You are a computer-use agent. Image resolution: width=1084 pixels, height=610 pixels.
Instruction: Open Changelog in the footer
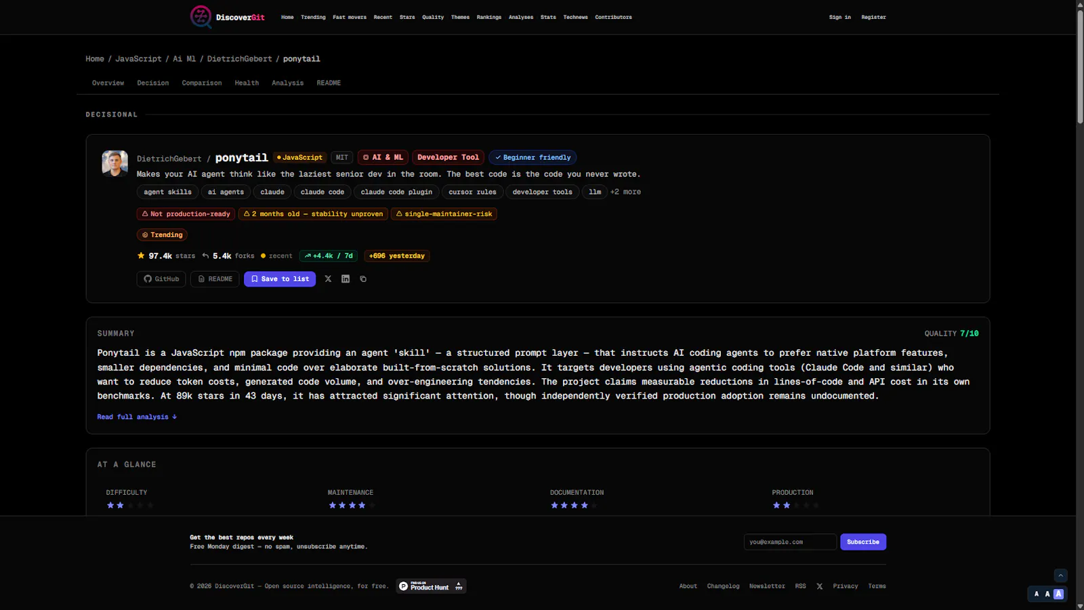[x=723, y=586]
